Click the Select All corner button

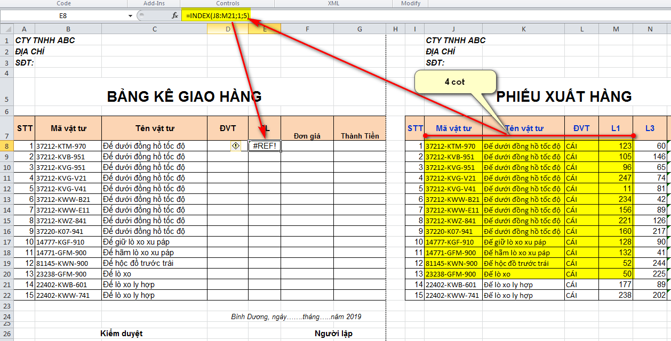pyautogui.click(x=6, y=29)
